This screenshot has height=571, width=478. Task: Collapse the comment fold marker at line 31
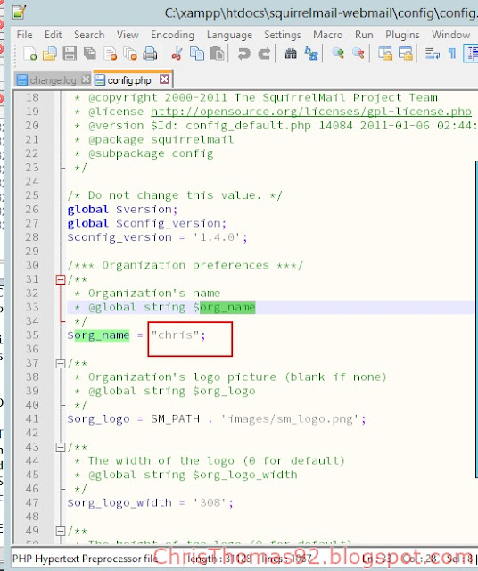click(x=61, y=279)
